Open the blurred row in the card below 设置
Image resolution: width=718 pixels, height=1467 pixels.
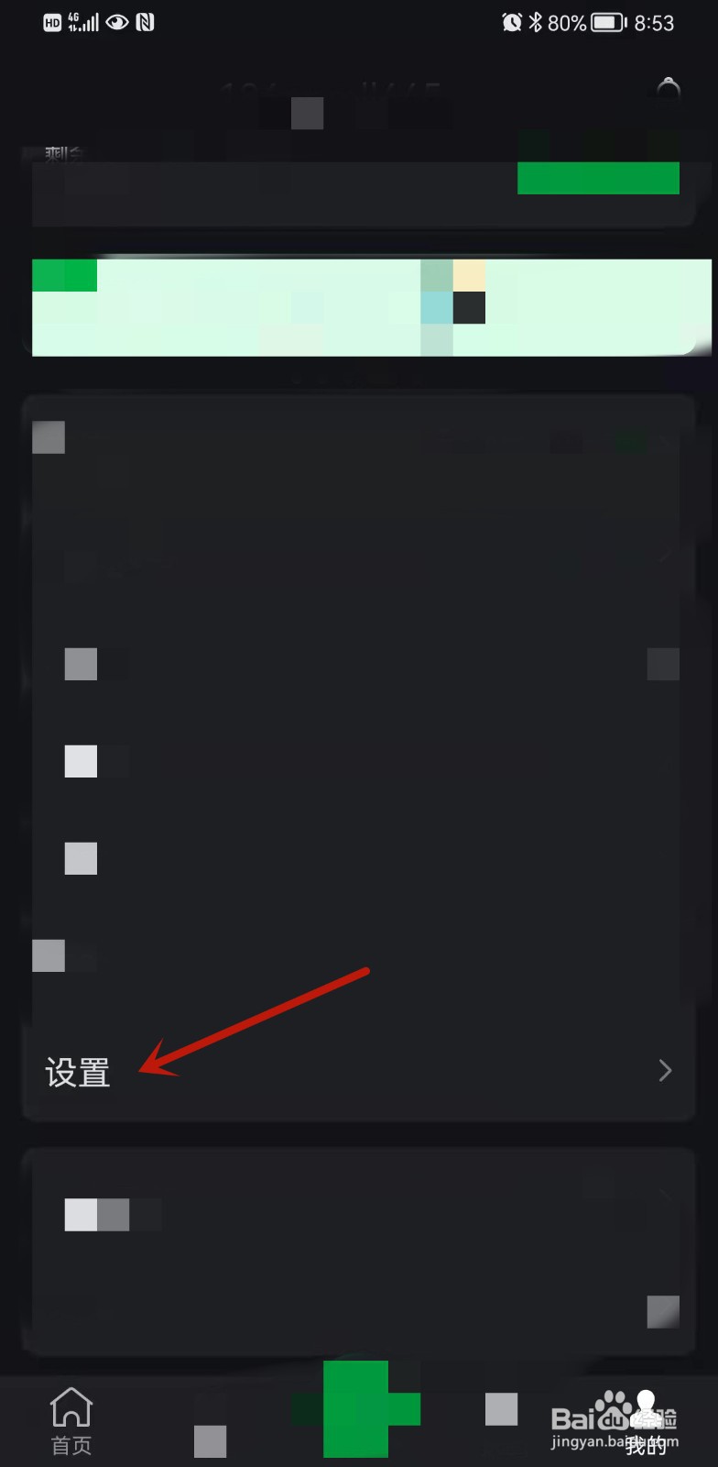pyautogui.click(x=359, y=1214)
